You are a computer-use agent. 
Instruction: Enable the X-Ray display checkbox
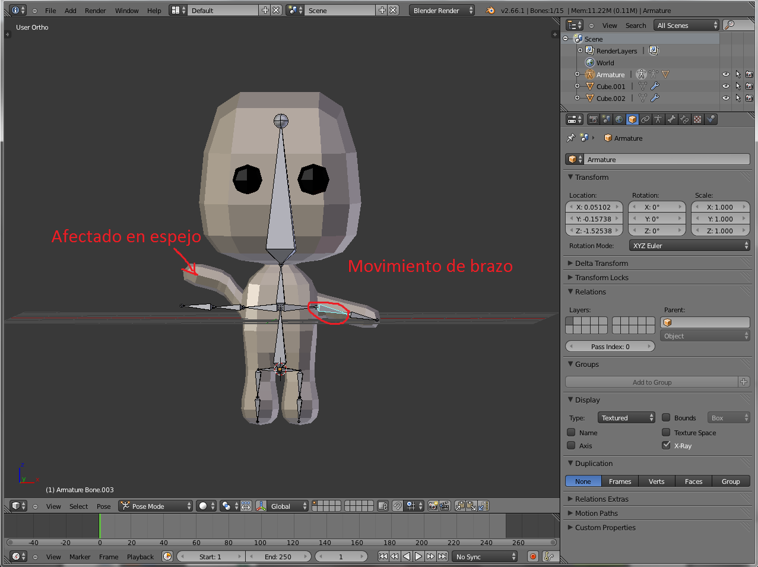pos(666,445)
